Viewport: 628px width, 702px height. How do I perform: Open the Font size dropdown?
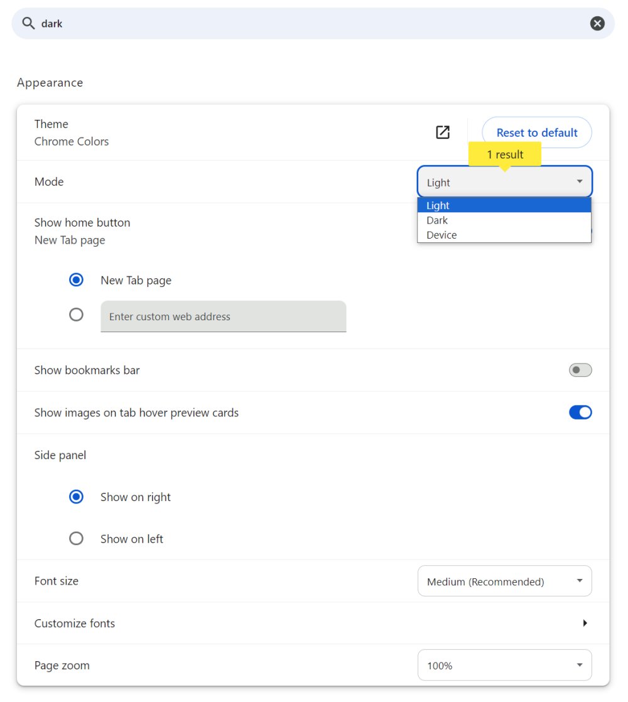click(x=504, y=581)
